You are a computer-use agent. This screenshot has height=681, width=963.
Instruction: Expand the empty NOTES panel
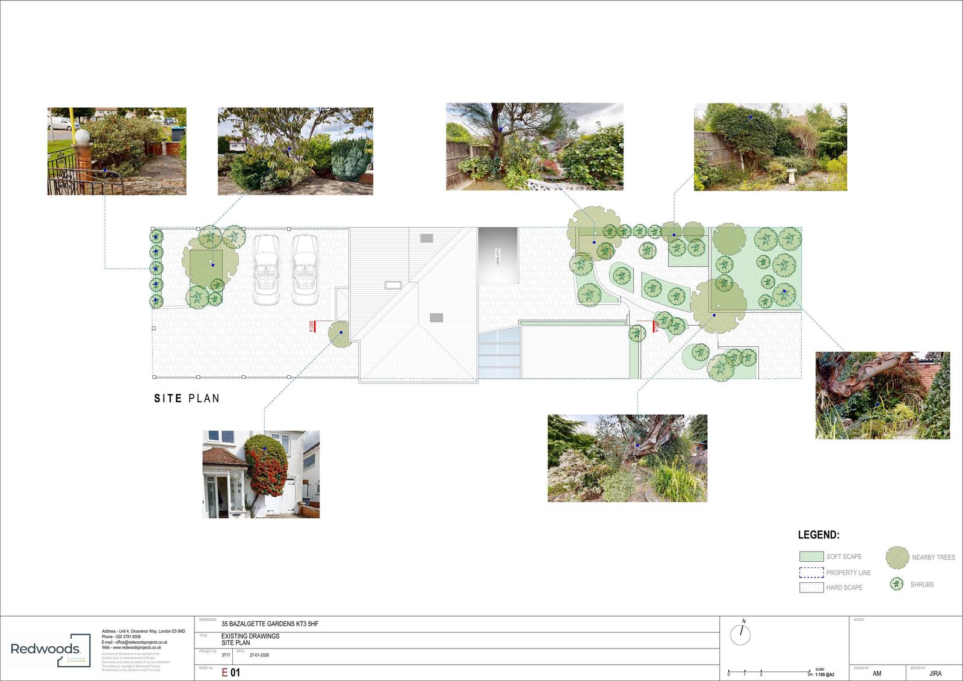coord(903,638)
